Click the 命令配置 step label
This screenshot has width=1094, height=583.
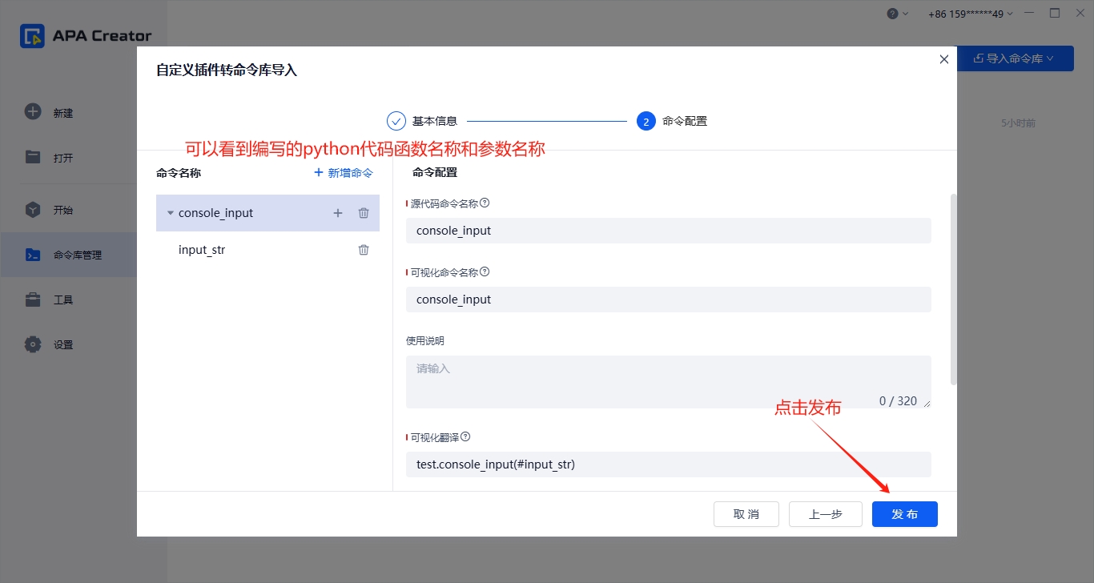pos(685,121)
